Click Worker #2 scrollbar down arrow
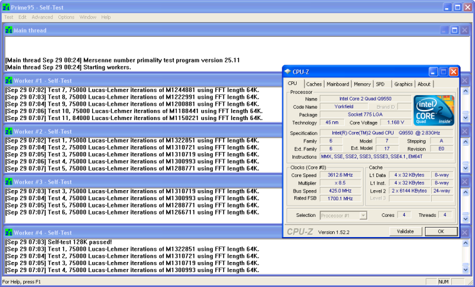475x287 pixels. tap(465, 168)
